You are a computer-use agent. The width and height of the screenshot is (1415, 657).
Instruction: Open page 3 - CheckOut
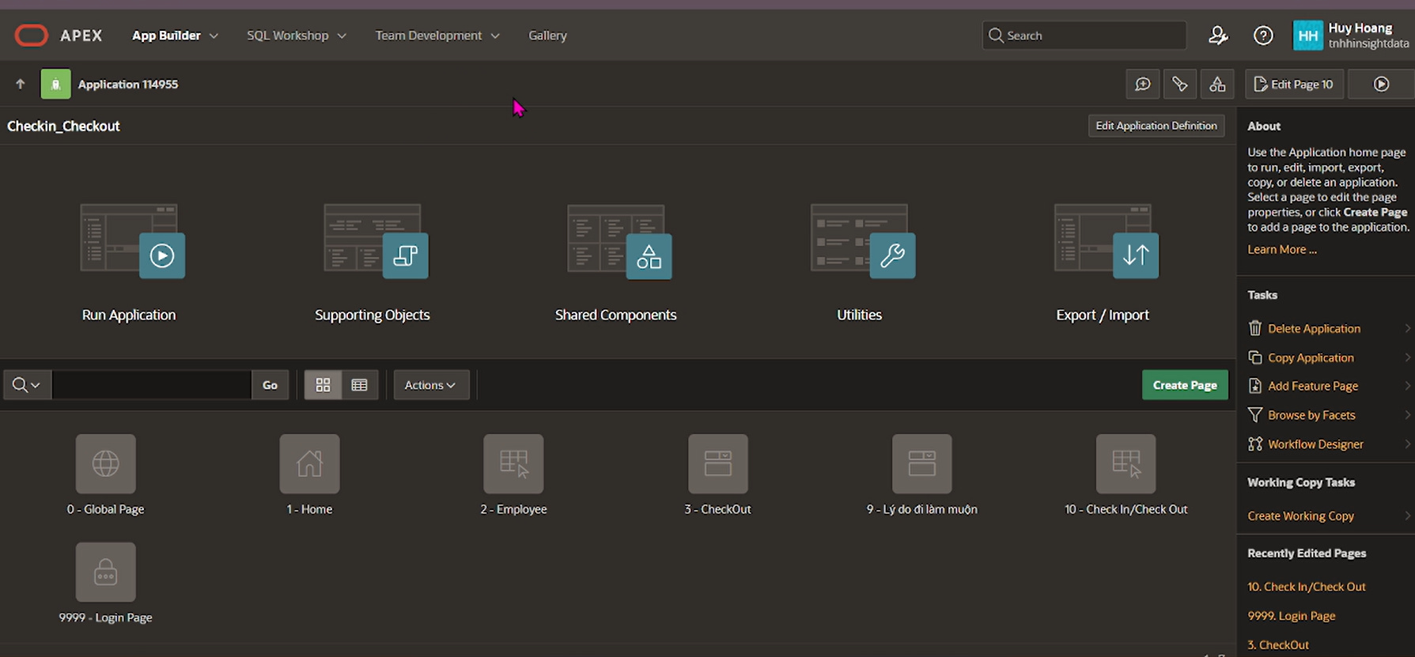click(x=718, y=463)
